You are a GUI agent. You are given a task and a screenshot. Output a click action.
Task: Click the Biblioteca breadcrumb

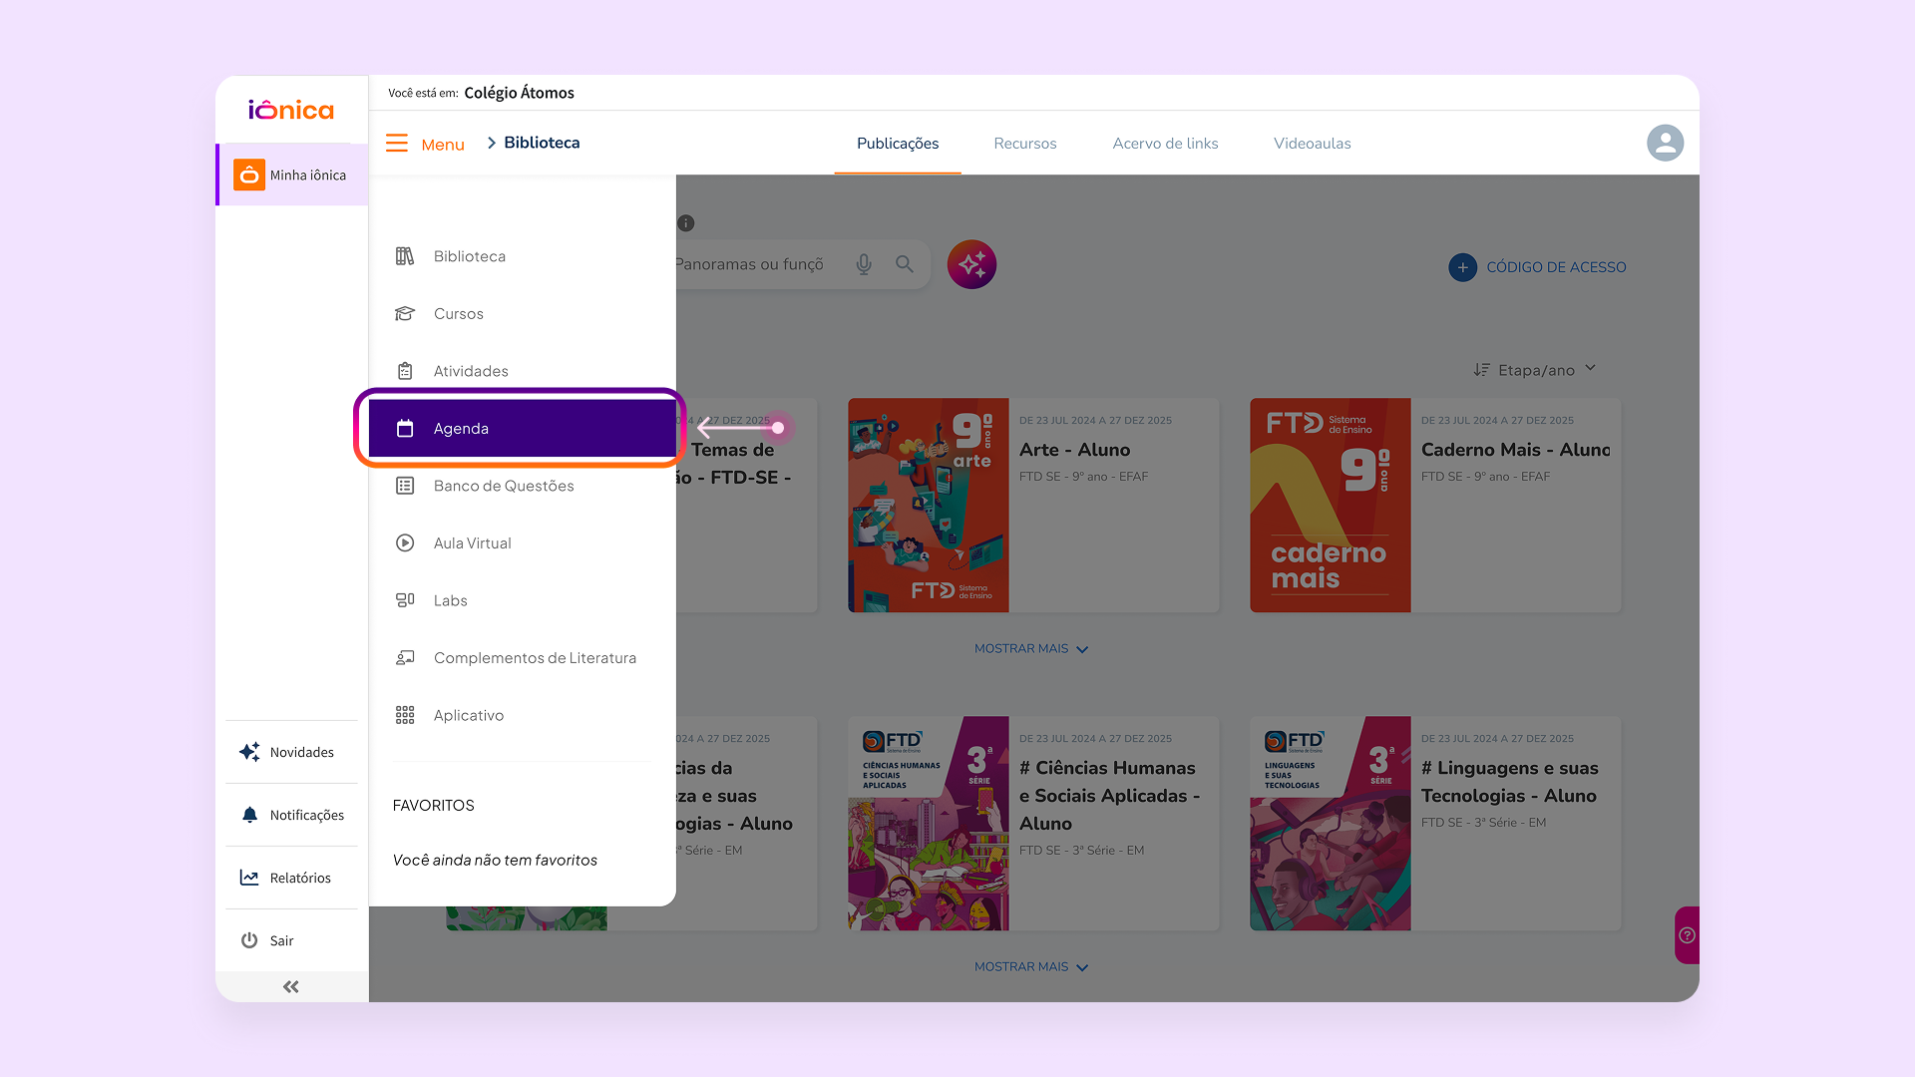[x=542, y=143]
